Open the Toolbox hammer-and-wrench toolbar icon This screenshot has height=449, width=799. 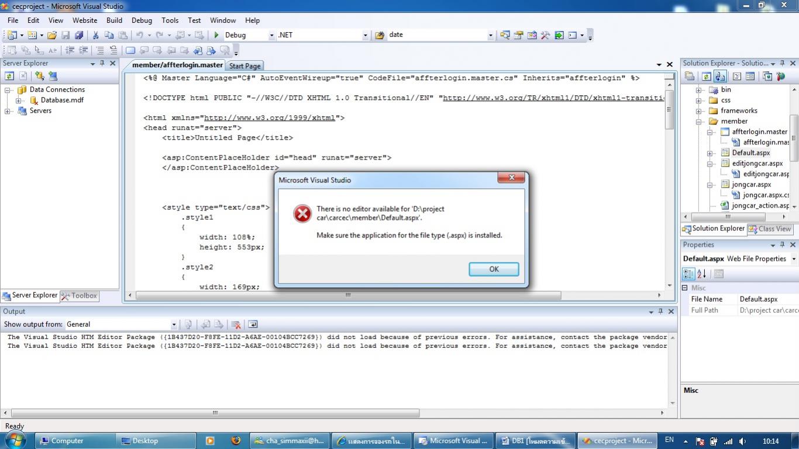pyautogui.click(x=545, y=35)
